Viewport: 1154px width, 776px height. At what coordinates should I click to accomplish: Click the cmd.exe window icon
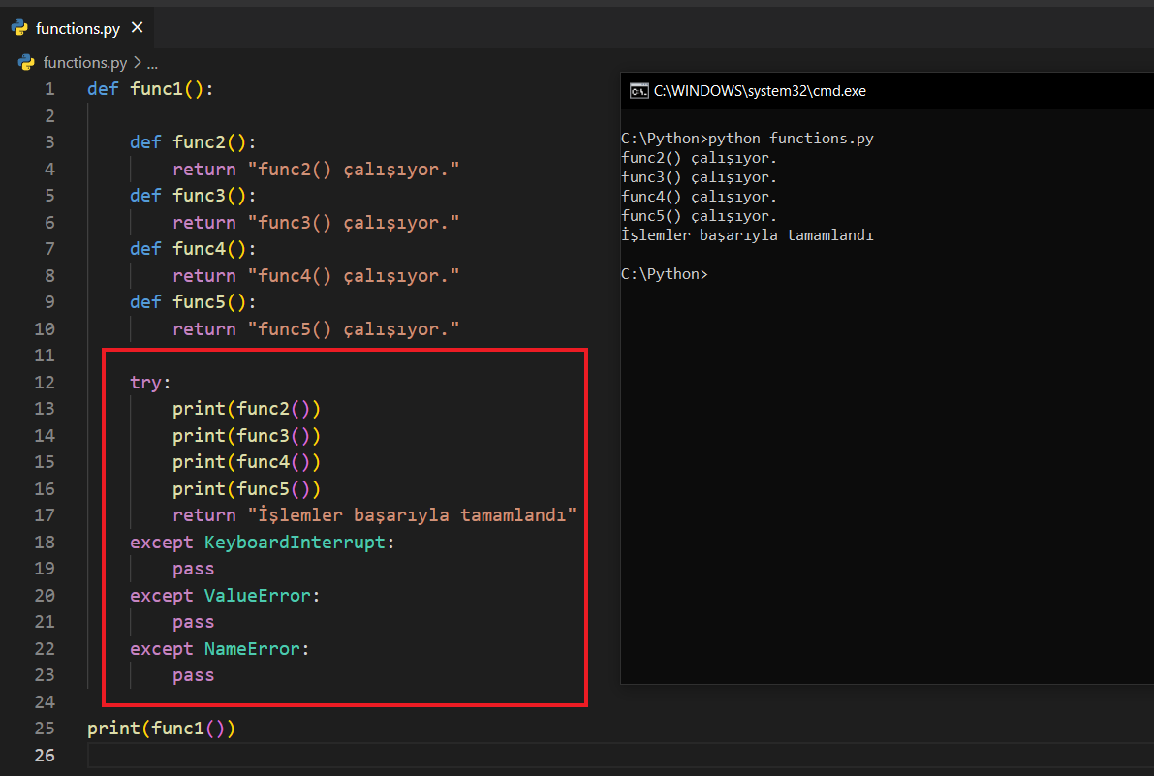[639, 91]
